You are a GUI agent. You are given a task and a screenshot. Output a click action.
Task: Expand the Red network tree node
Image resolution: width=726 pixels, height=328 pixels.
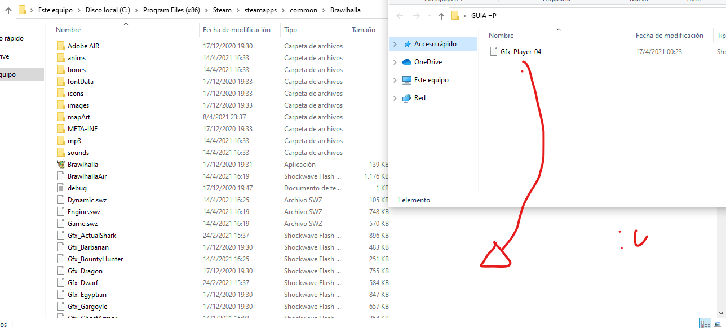395,98
